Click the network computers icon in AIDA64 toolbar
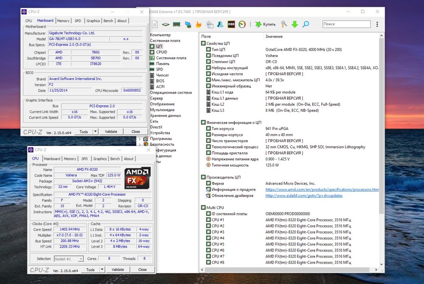The image size is (424, 284). pyautogui.click(x=188, y=25)
